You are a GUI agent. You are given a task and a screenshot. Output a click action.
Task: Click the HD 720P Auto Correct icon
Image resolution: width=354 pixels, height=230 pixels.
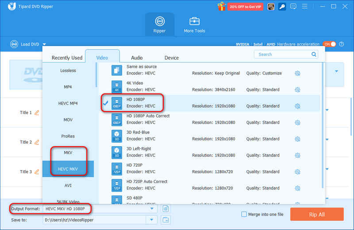[x=117, y=185]
